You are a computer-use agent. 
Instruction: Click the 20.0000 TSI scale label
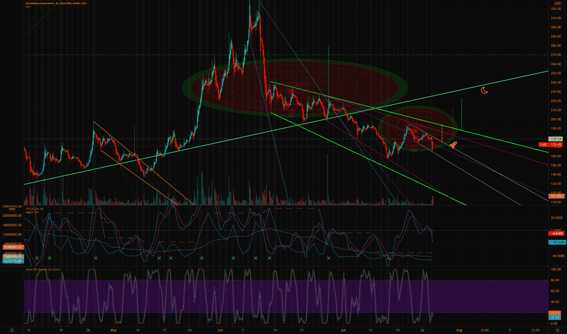(557, 218)
